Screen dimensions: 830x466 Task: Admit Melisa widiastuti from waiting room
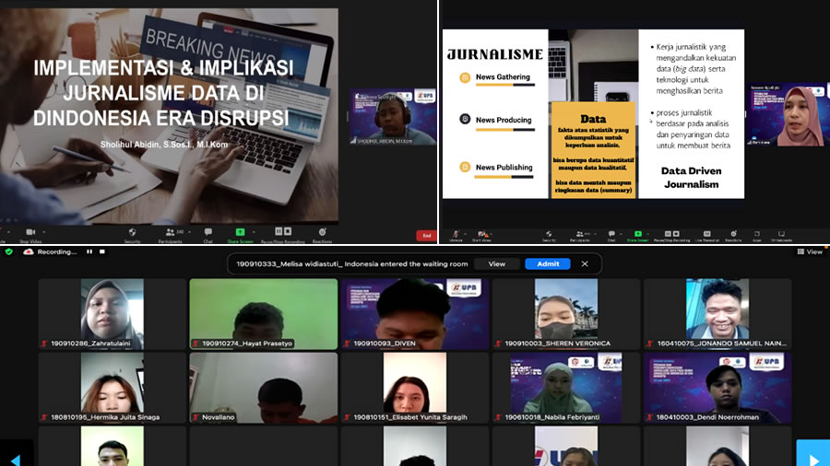[x=547, y=263]
